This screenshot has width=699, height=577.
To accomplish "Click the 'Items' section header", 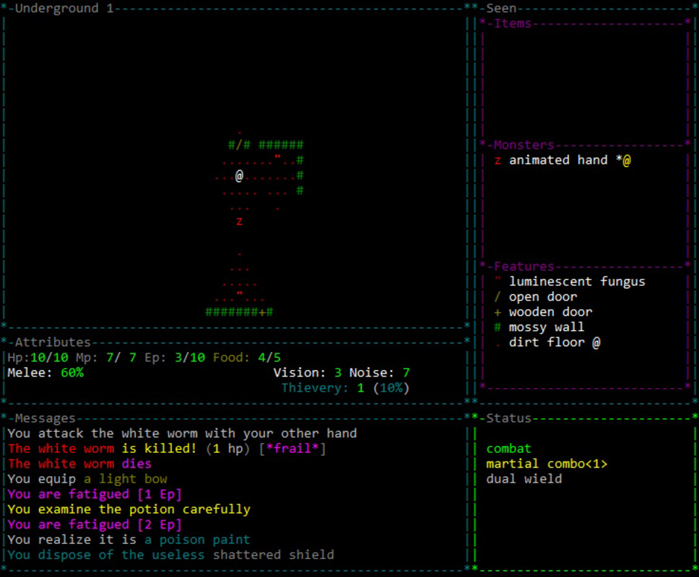I will (x=513, y=24).
